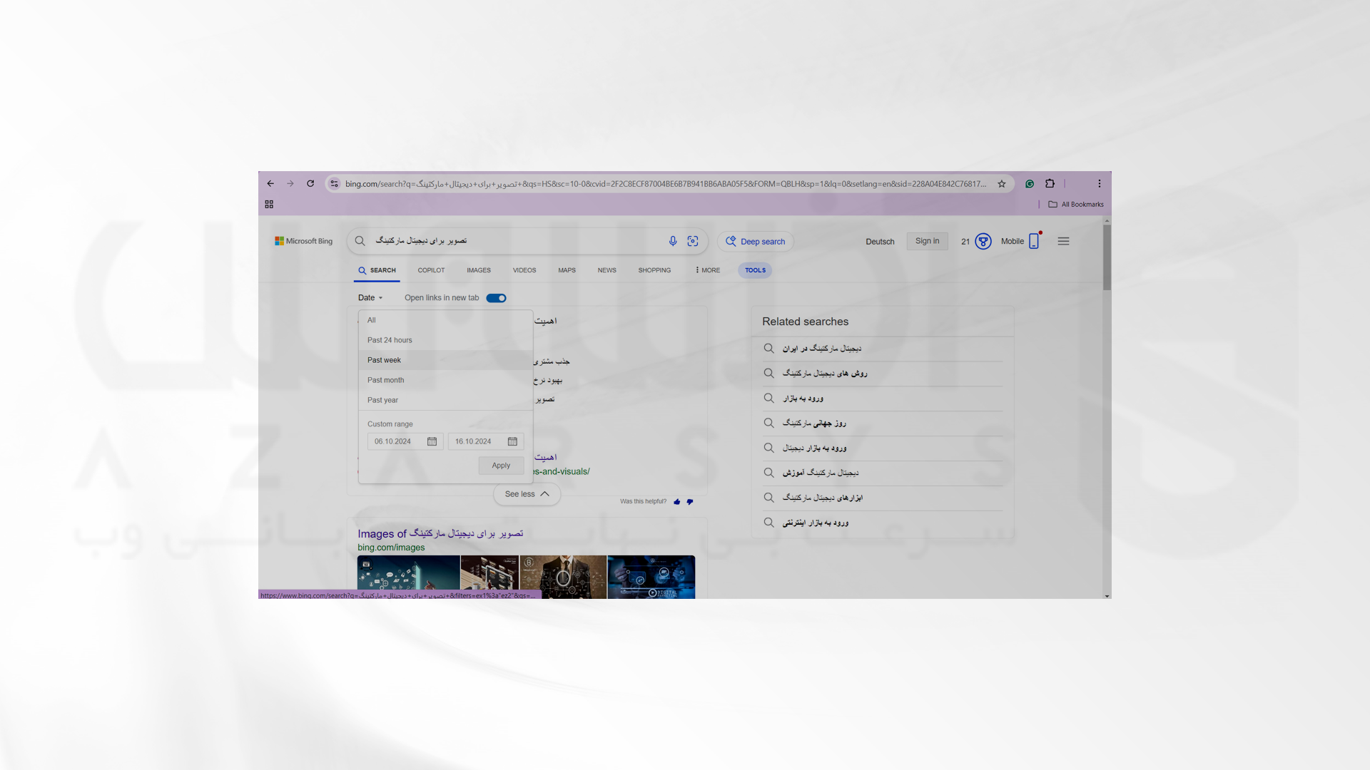Switch to the Videos search tab
Screen dimensions: 1370x770
pyautogui.click(x=524, y=269)
